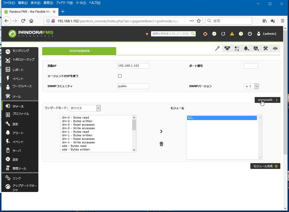Image resolution: width=289 pixels, height=212 pixels.
Task: Open the agent setup wrench icon tab
Action: click(x=218, y=48)
